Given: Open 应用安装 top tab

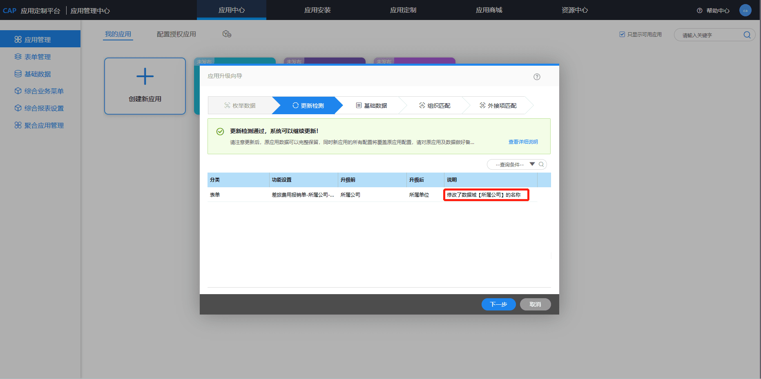Looking at the screenshot, I should (317, 10).
